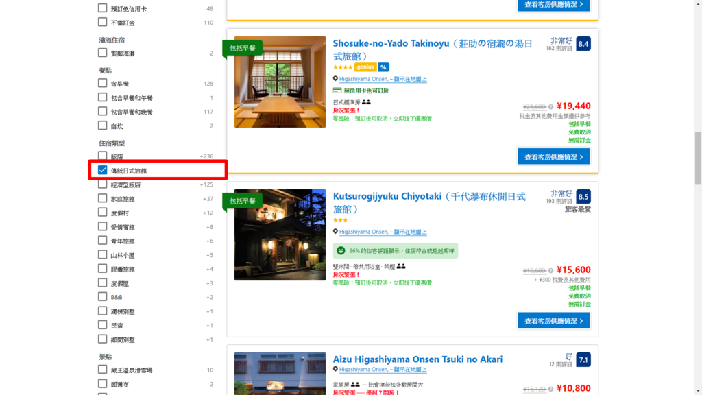Select the 含早餐 meal checkbox
This screenshot has width=702, height=395.
pos(103,83)
